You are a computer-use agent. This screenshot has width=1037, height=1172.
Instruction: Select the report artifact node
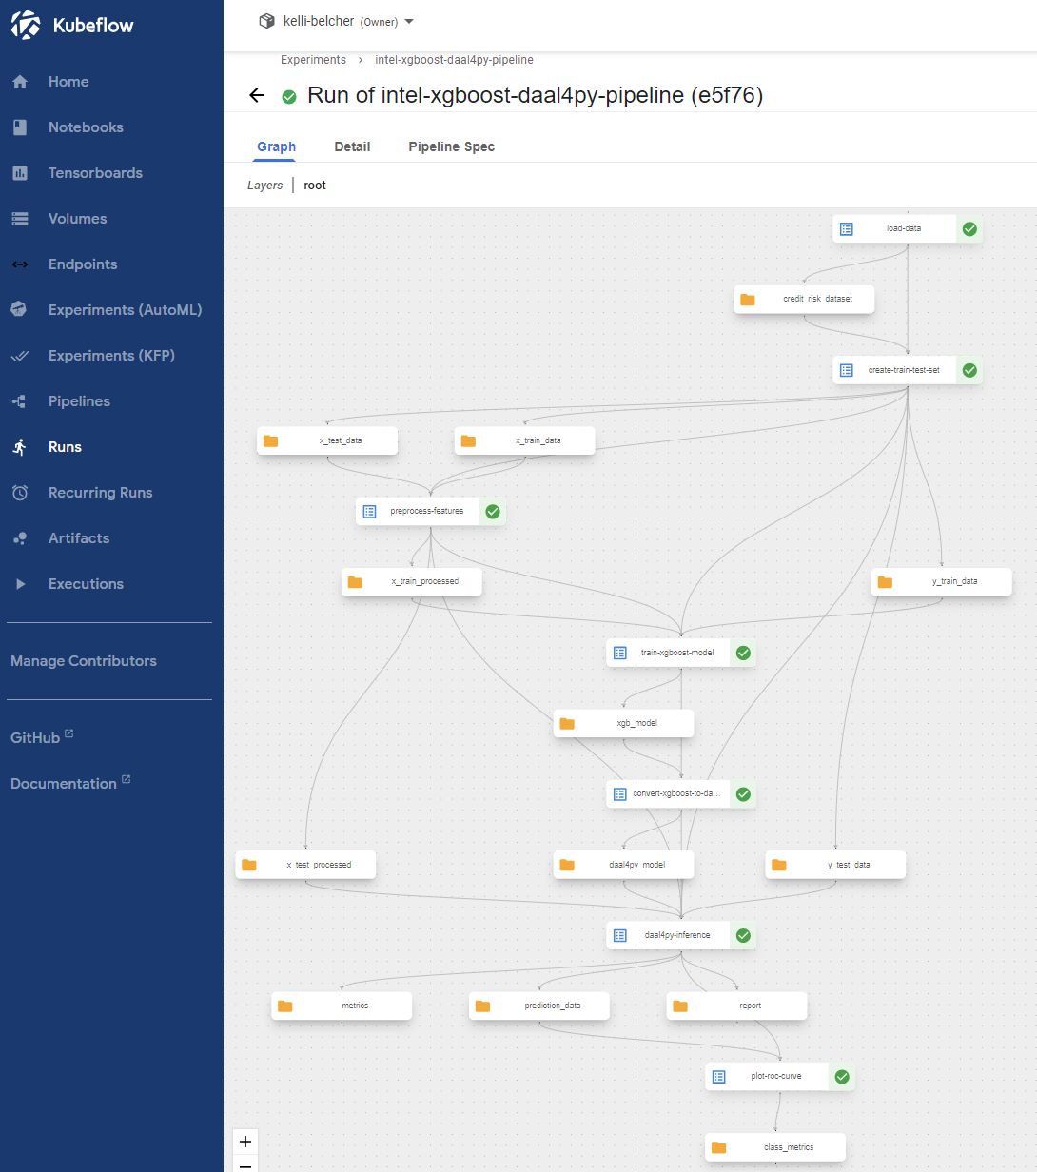pos(736,1006)
